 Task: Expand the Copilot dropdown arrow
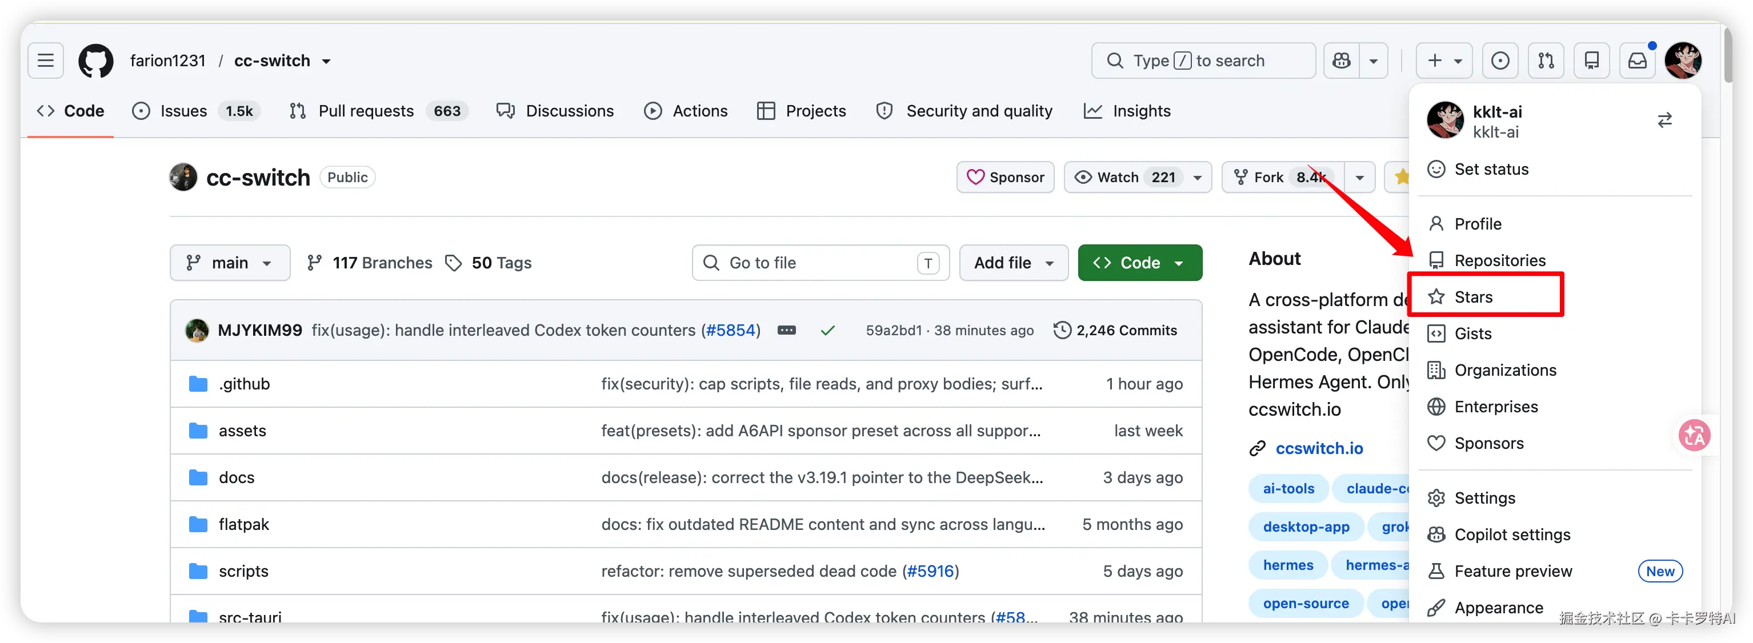pos(1373,61)
